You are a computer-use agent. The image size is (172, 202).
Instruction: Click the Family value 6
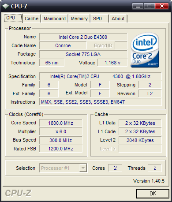pos(49,85)
